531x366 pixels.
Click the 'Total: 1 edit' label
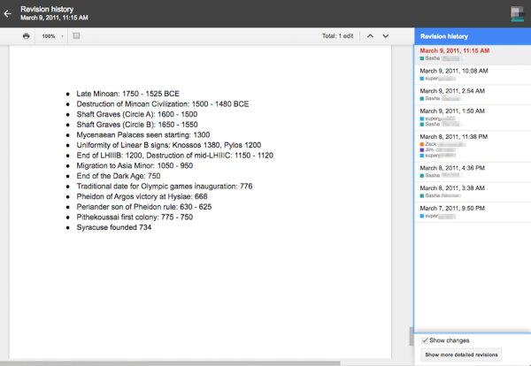coord(337,36)
